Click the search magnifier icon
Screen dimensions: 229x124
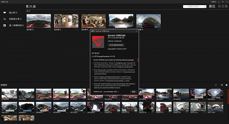(x=205, y=6)
